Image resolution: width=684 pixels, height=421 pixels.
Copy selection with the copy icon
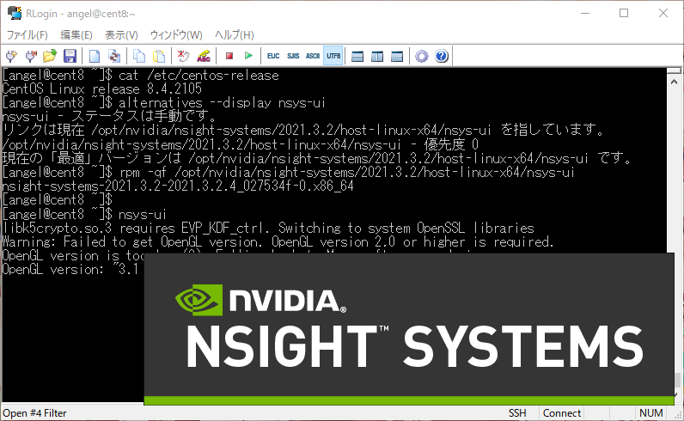point(138,56)
